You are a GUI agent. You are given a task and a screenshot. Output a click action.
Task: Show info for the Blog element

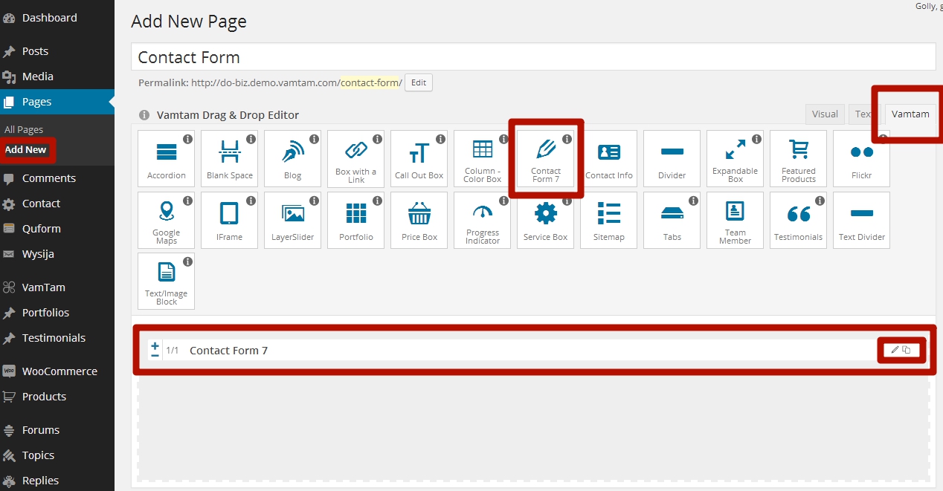(315, 139)
